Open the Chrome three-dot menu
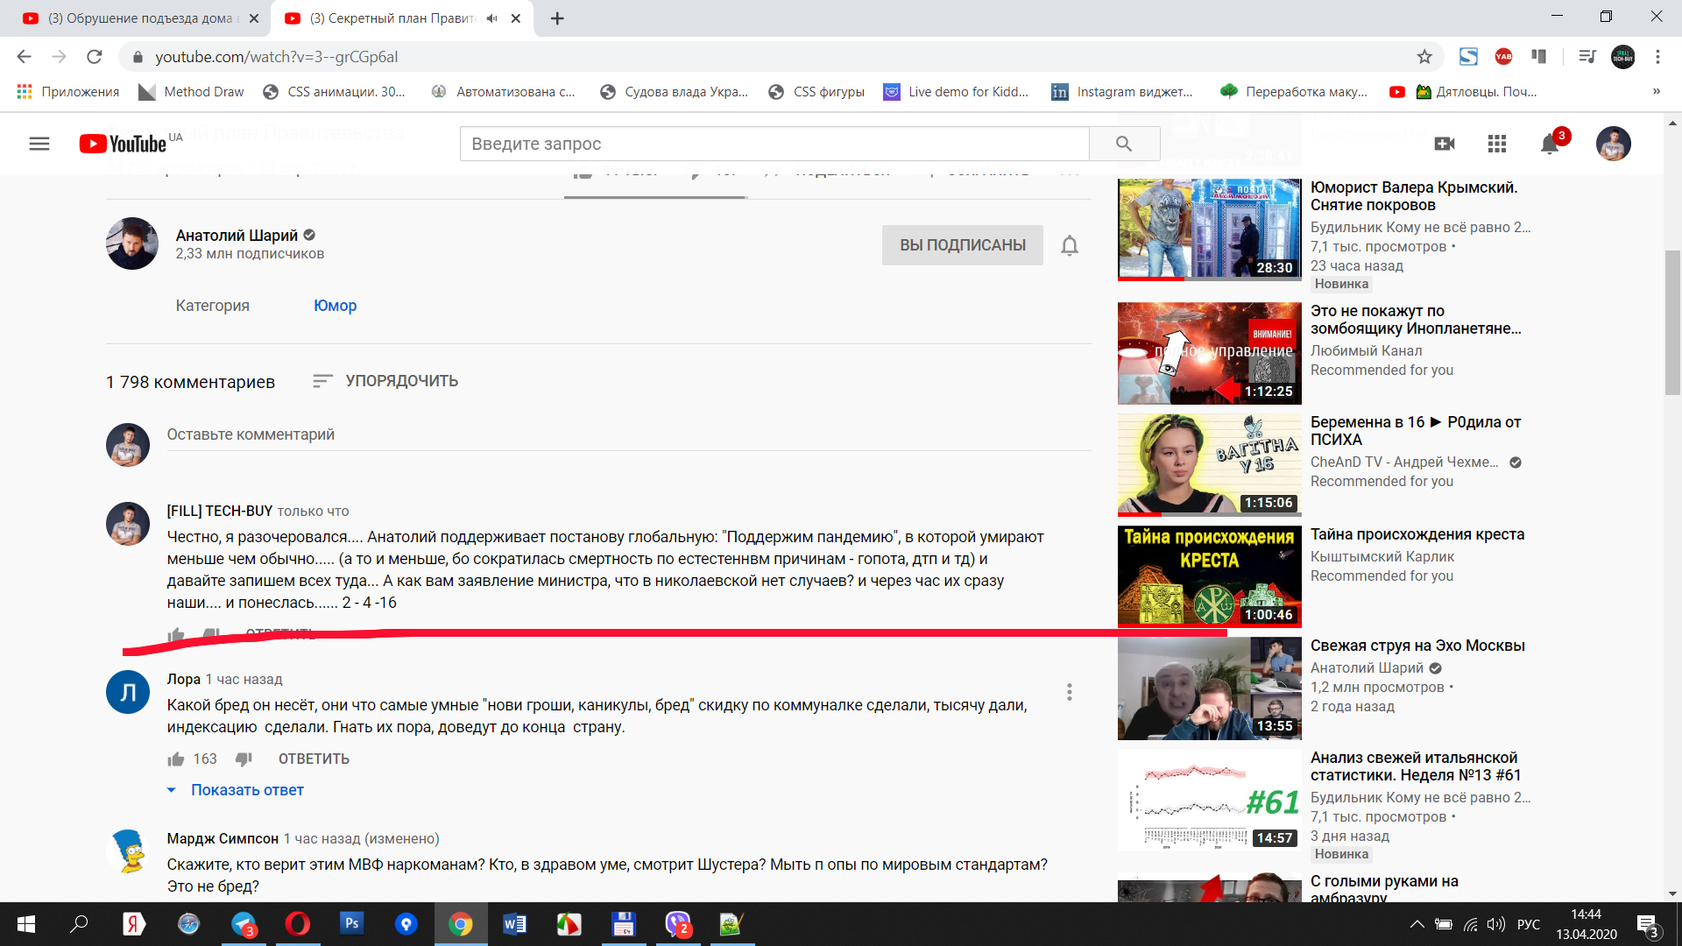The image size is (1682, 946). pos(1657,57)
